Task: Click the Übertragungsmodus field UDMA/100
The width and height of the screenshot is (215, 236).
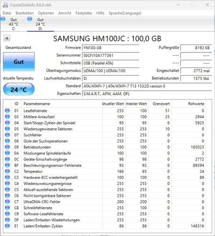Action: (110, 71)
